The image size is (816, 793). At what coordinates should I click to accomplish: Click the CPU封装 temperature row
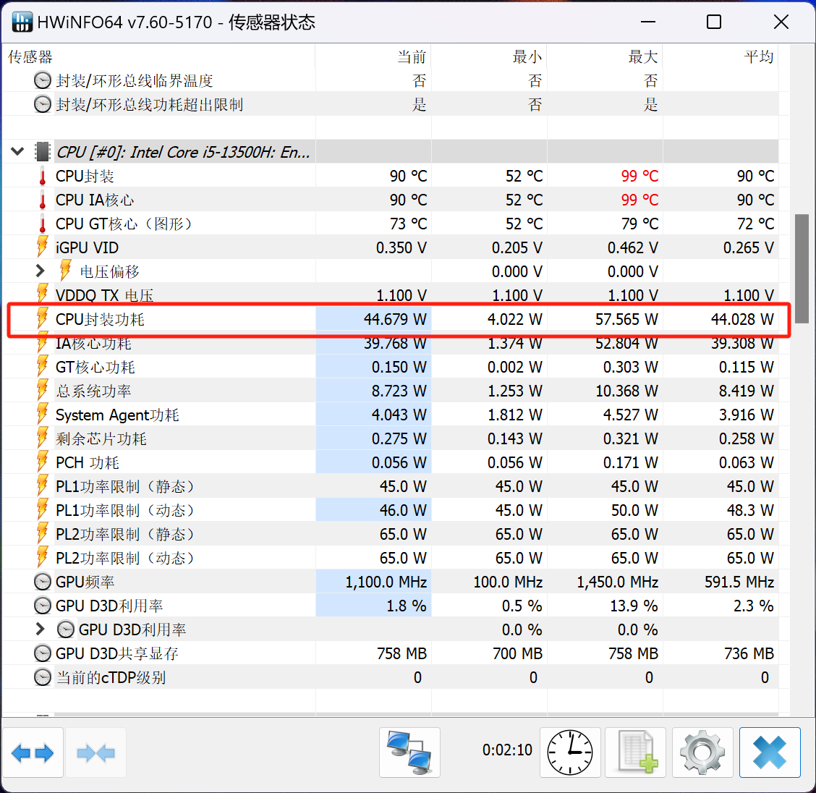tap(85, 176)
